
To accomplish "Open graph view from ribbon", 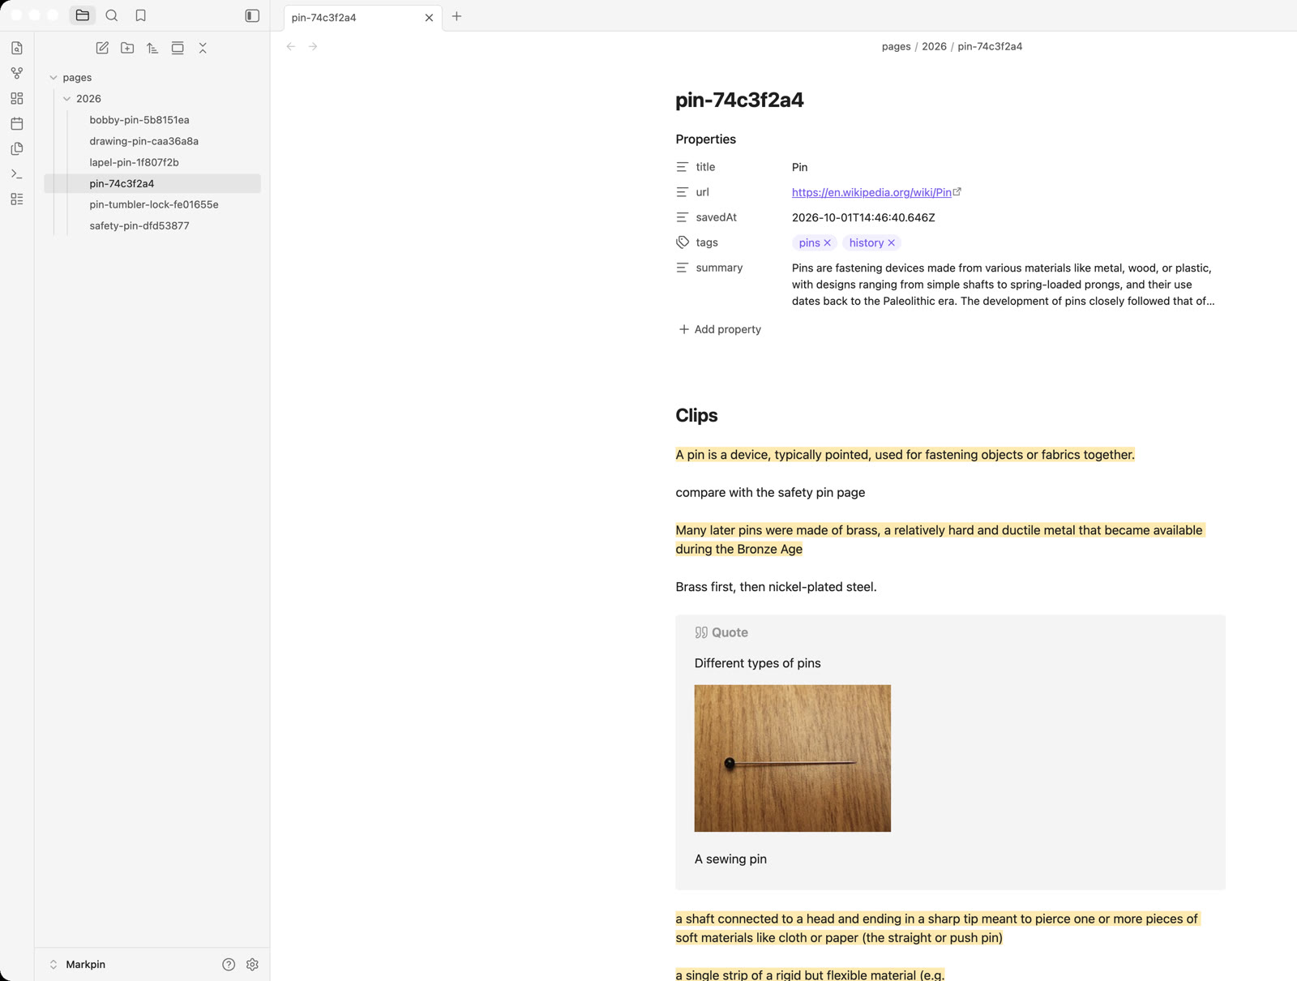I will (x=17, y=73).
